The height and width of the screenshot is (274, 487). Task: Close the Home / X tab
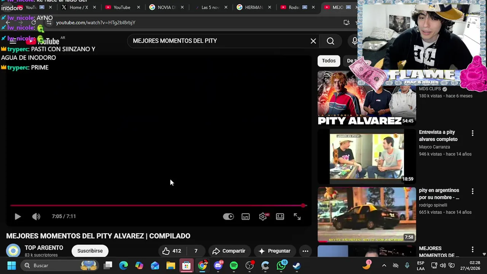click(94, 7)
